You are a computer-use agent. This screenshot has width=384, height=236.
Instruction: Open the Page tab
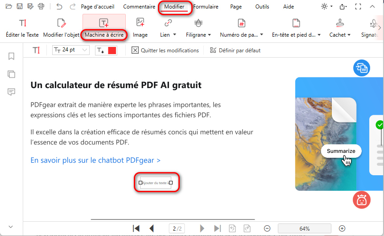click(x=236, y=7)
